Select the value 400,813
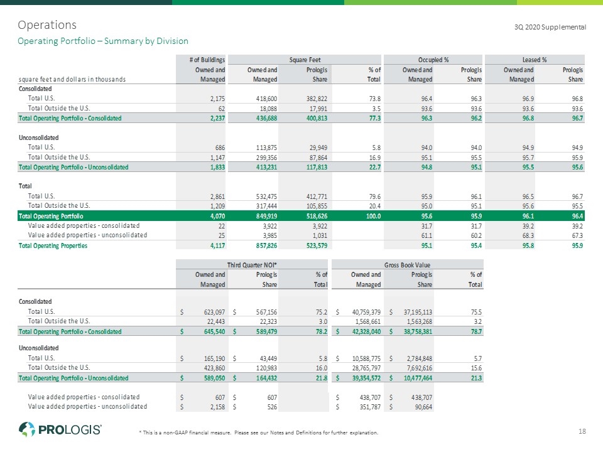Screen dimensions: 603x452 [x=317, y=119]
